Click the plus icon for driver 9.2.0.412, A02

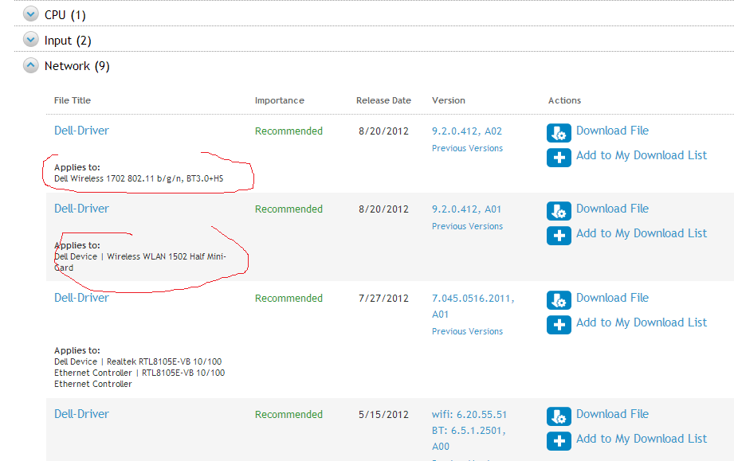click(x=559, y=158)
